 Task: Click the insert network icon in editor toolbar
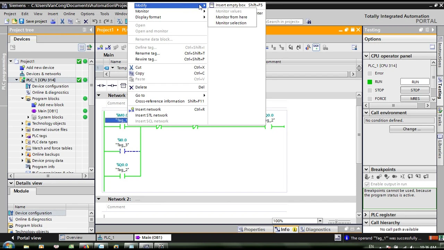tap(100, 47)
